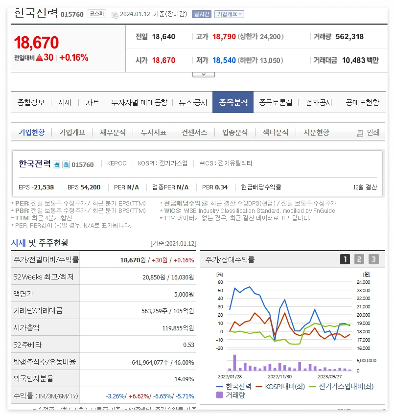This screenshot has height=417, width=395.
Task: Click the 1M return -3.26%
Action: pyautogui.click(x=116, y=396)
